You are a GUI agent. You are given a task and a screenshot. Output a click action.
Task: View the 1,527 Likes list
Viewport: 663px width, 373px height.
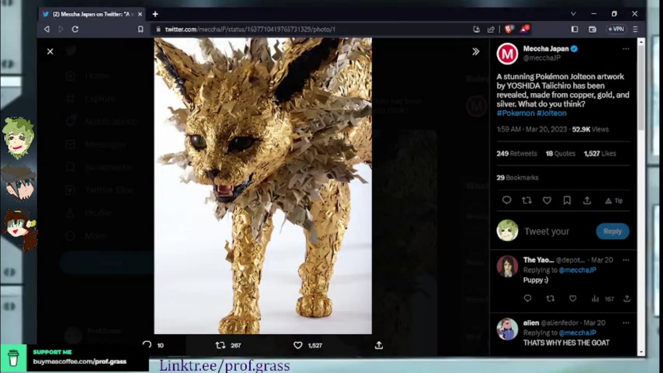600,153
